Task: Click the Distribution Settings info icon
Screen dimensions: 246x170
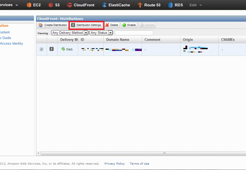Action: (x=73, y=25)
